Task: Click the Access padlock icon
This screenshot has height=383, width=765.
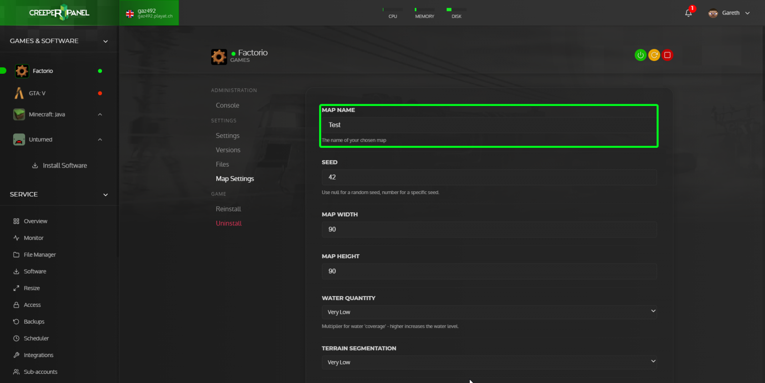Action: (16, 305)
